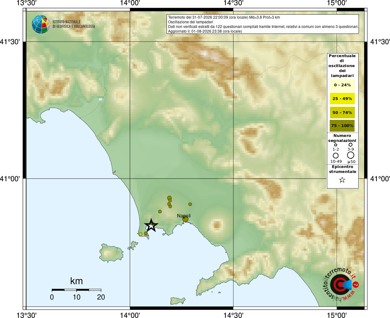Click the '20' value under the scale bar

[101, 297]
